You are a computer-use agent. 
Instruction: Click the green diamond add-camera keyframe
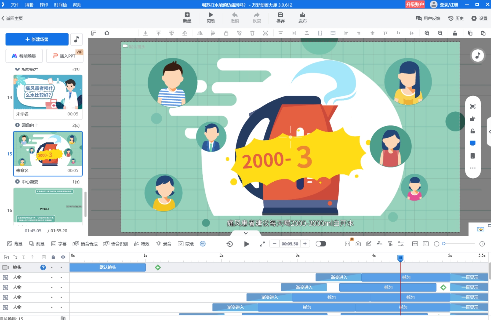158,267
